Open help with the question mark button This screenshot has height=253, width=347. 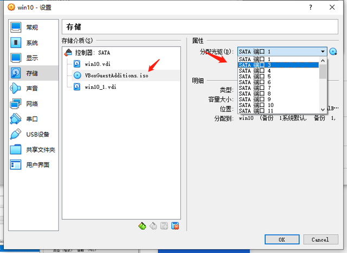(311, 8)
